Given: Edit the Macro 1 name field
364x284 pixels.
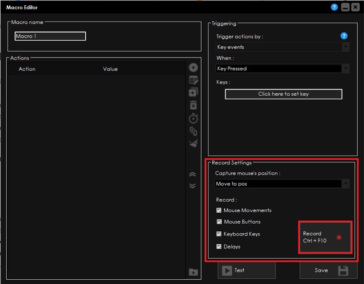Looking at the screenshot, I should tap(50, 36).
